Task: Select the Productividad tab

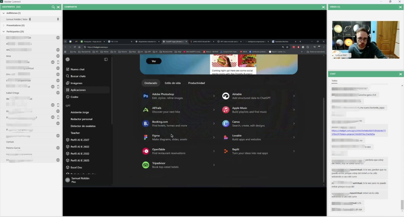Action: click(x=196, y=83)
